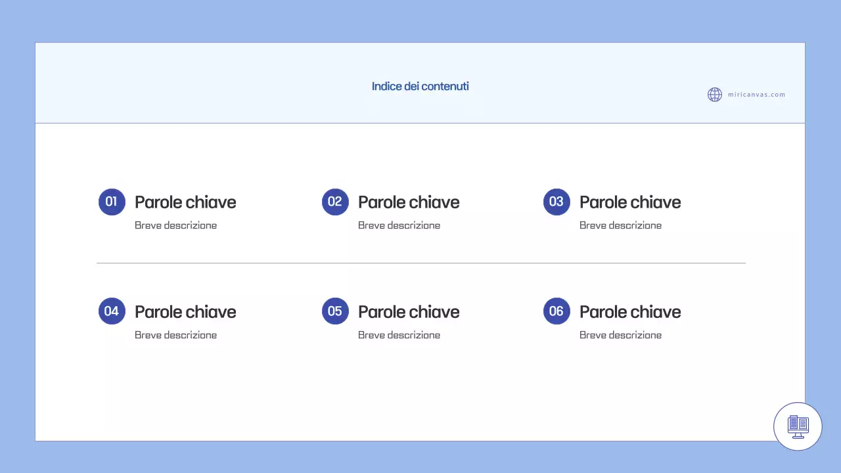
Task: Select the 'Indice dei contenuti' title
Action: pyautogui.click(x=420, y=86)
